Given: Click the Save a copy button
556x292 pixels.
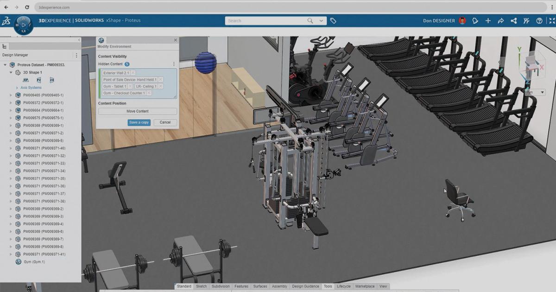Looking at the screenshot, I should tap(139, 122).
